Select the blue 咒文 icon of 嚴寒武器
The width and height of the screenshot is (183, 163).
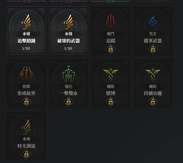153,22
